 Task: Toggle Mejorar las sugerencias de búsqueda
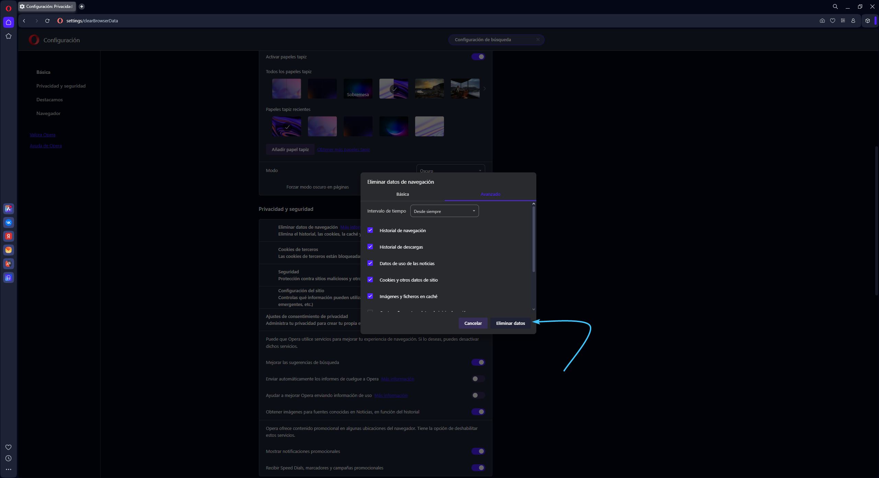click(478, 362)
